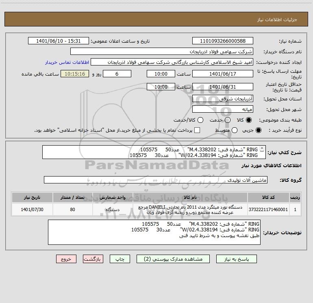
Task: Click the میانه city field
Action: pos(223,109)
